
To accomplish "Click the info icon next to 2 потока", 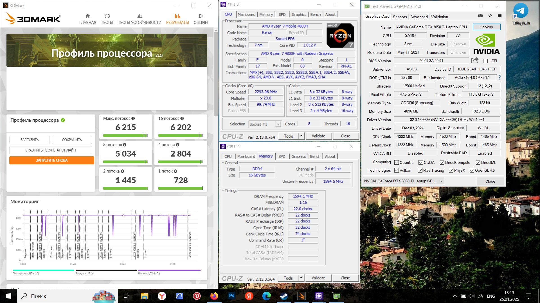I will click(122, 171).
